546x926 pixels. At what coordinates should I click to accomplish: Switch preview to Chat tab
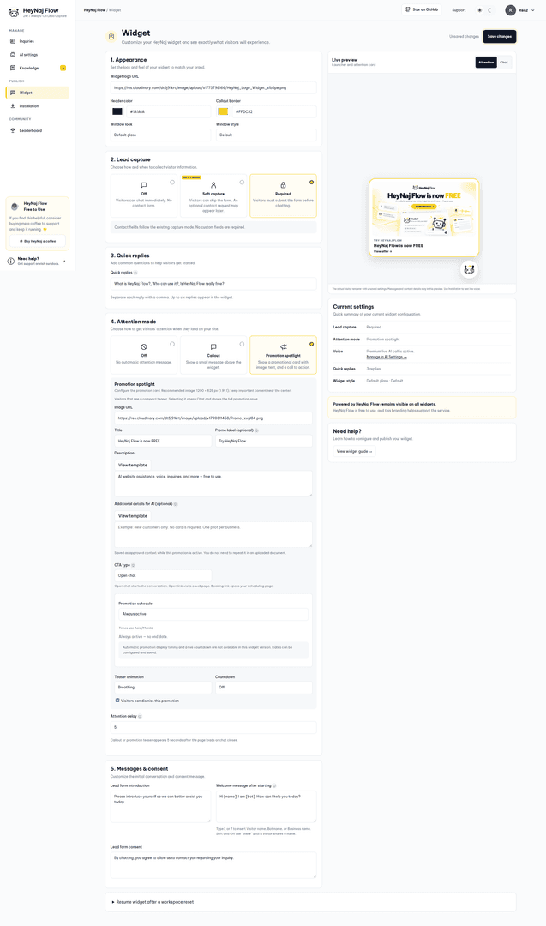tap(504, 62)
